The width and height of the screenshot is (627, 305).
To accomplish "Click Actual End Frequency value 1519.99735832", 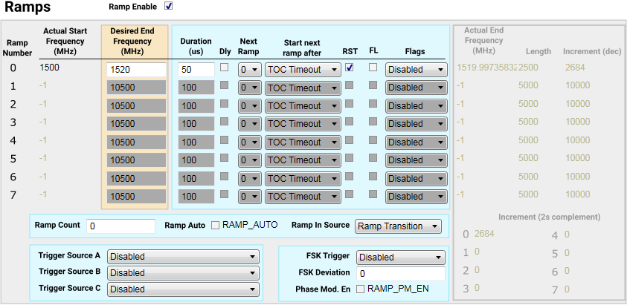I will [x=487, y=68].
